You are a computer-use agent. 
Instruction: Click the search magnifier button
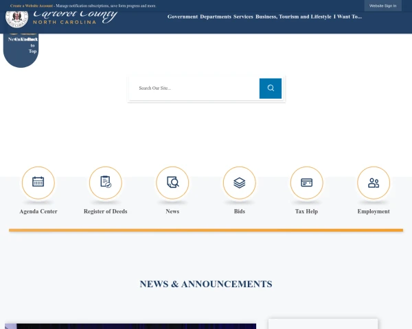pos(271,88)
